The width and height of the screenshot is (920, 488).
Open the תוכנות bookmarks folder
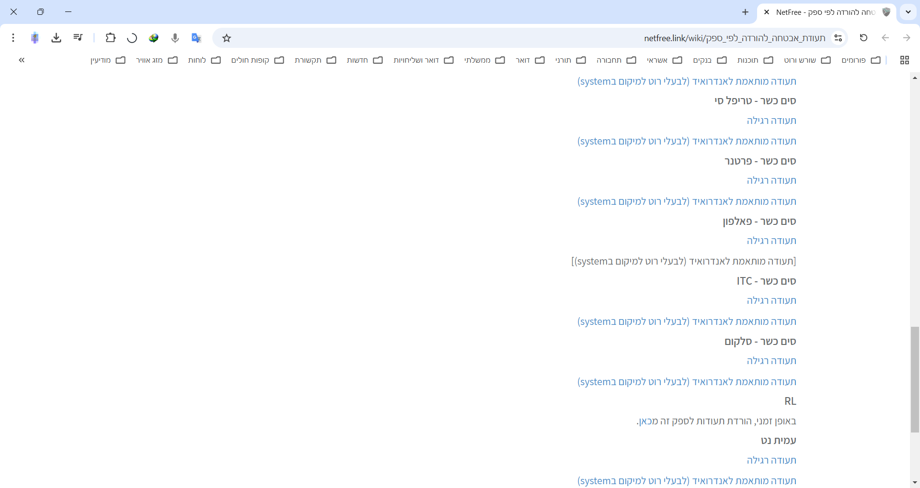click(755, 60)
